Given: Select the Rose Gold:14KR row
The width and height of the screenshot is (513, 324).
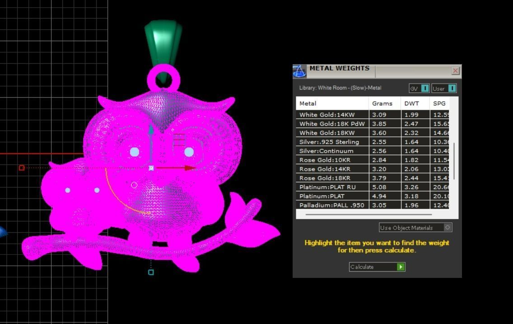Looking at the screenshot, I should (x=372, y=169).
